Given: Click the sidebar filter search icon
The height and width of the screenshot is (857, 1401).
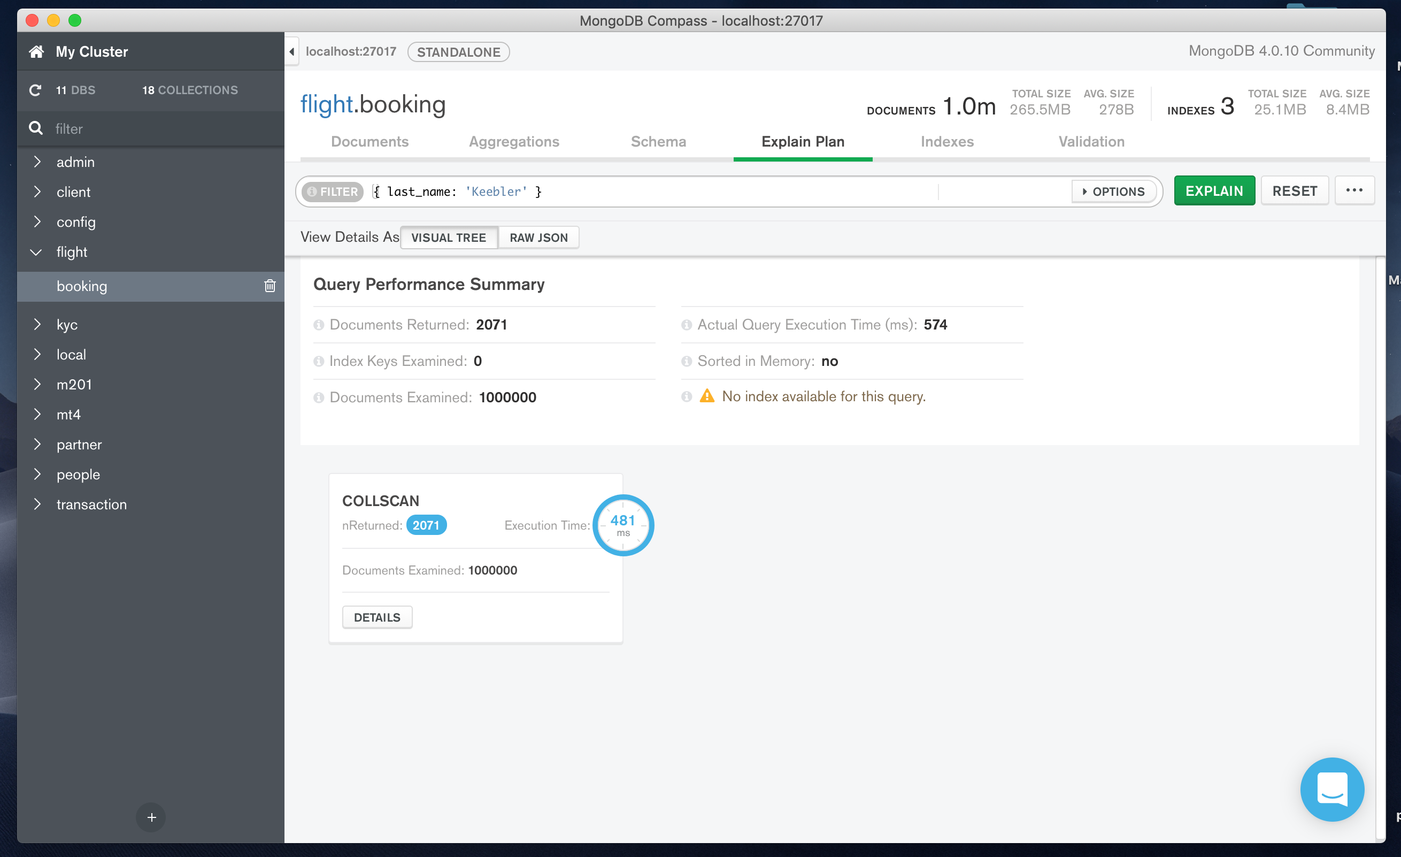Looking at the screenshot, I should (36, 128).
